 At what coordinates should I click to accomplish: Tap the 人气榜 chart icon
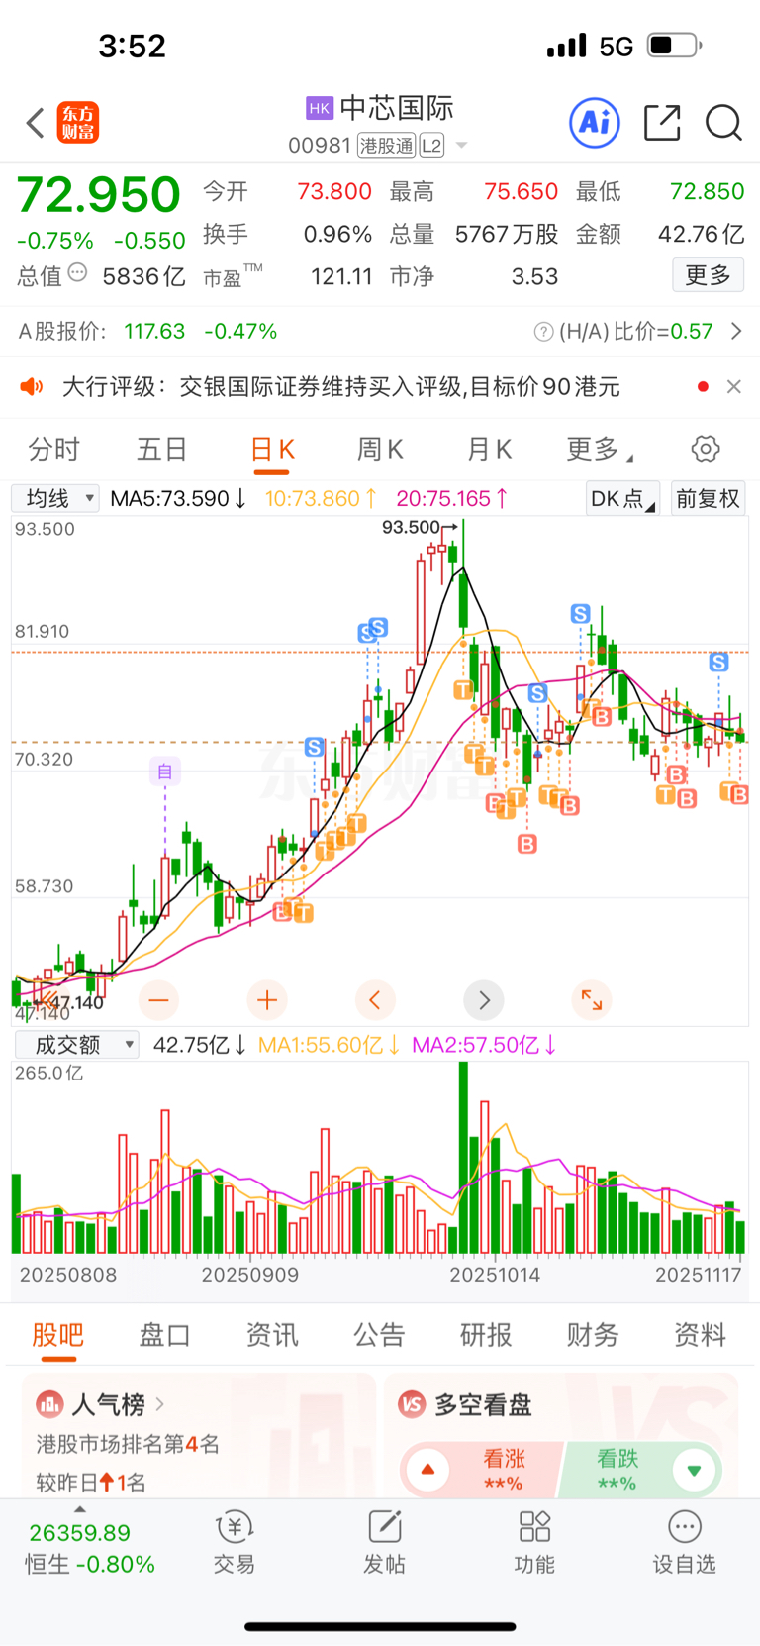click(49, 1404)
